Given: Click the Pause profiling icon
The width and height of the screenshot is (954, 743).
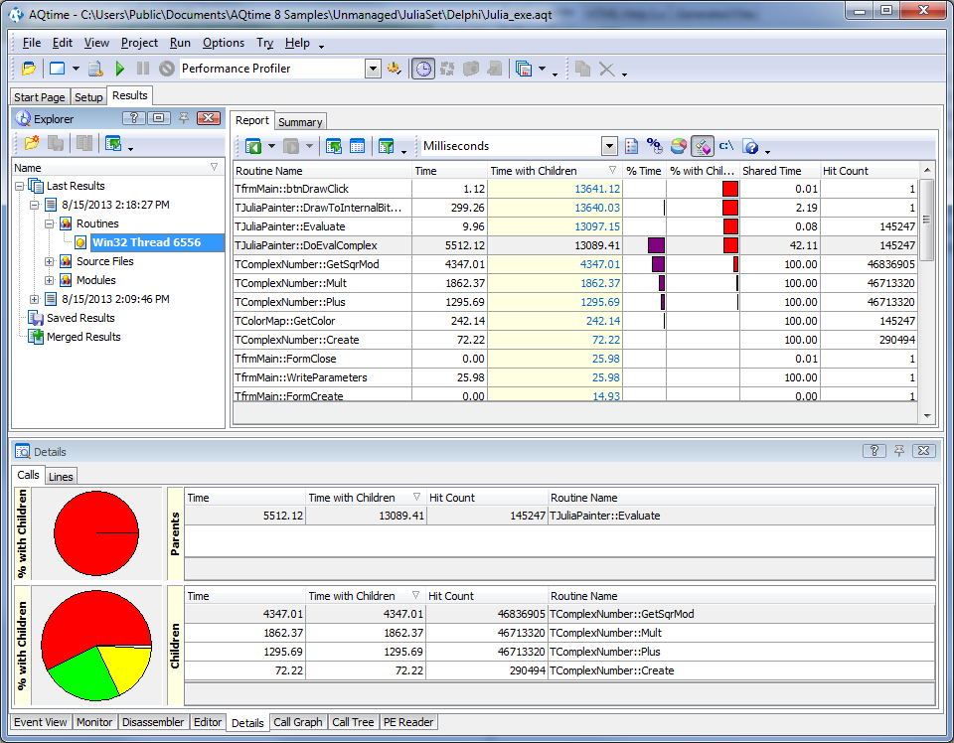Looking at the screenshot, I should point(144,69).
